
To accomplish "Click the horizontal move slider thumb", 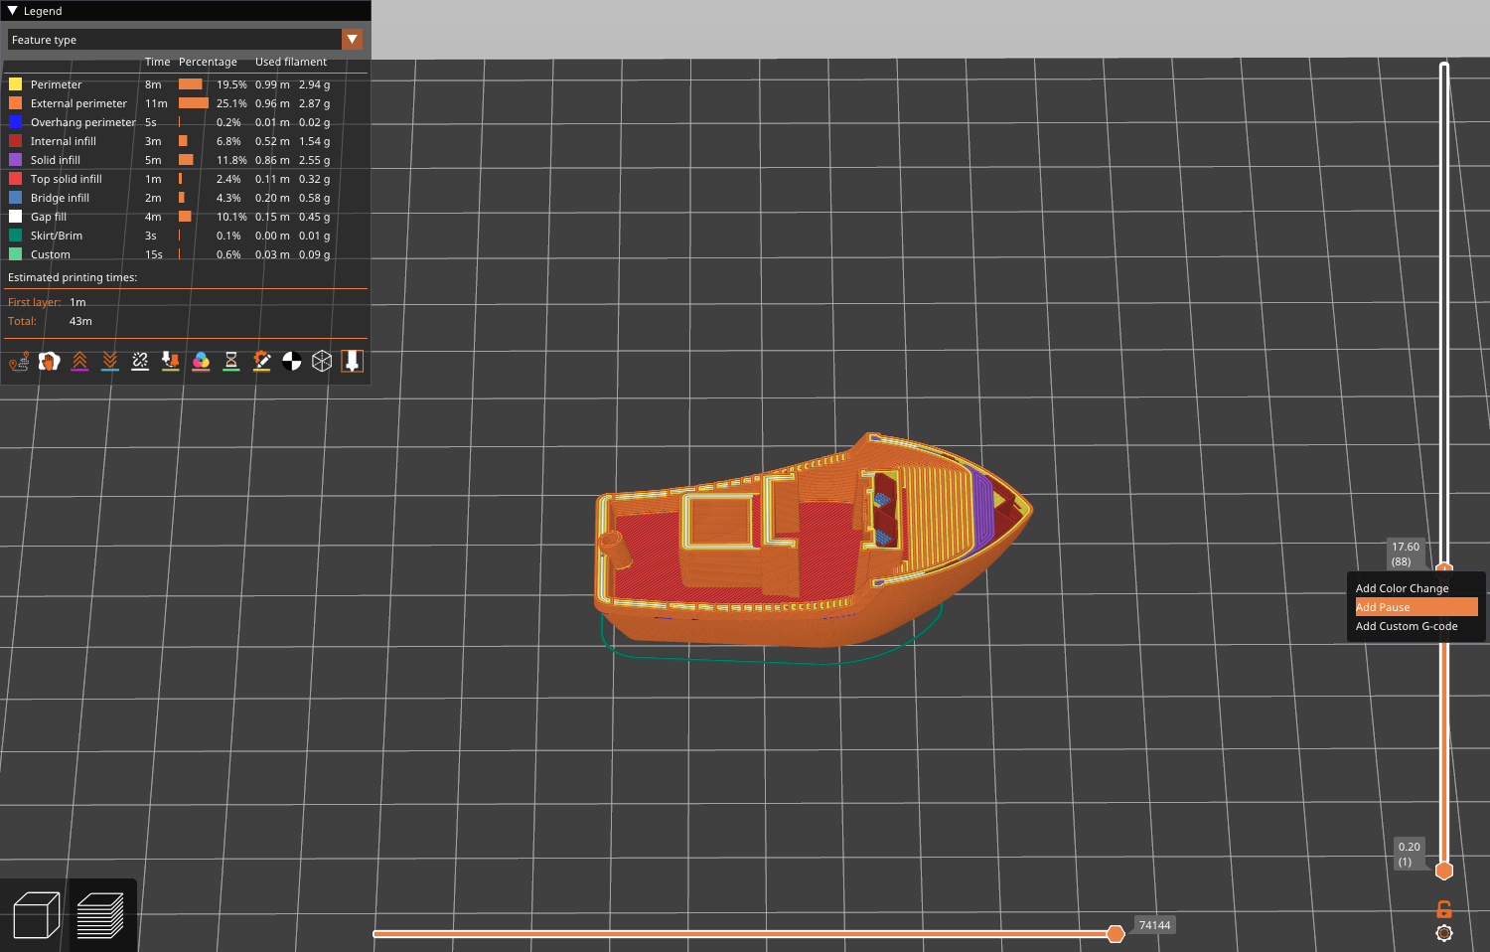I will [x=1116, y=933].
